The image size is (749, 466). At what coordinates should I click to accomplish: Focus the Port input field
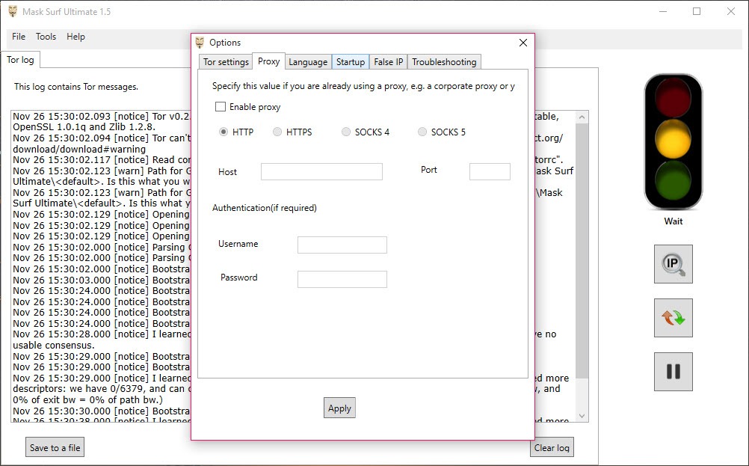click(x=490, y=171)
